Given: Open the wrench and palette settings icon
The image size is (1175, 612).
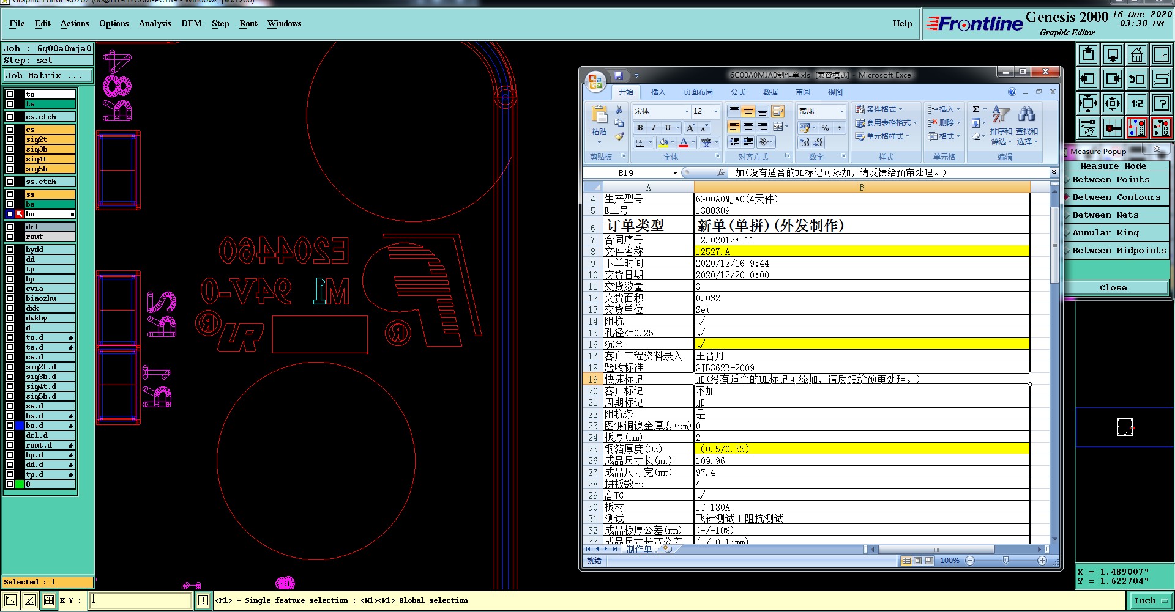Looking at the screenshot, I should pyautogui.click(x=1088, y=128).
